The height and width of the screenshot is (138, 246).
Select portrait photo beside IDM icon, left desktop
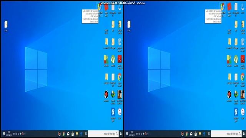[x=120, y=94]
